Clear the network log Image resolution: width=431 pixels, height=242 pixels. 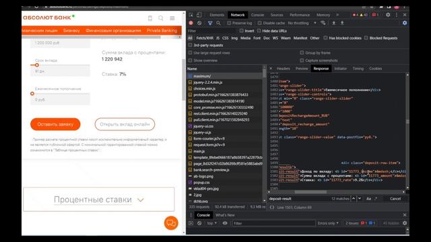(x=199, y=23)
